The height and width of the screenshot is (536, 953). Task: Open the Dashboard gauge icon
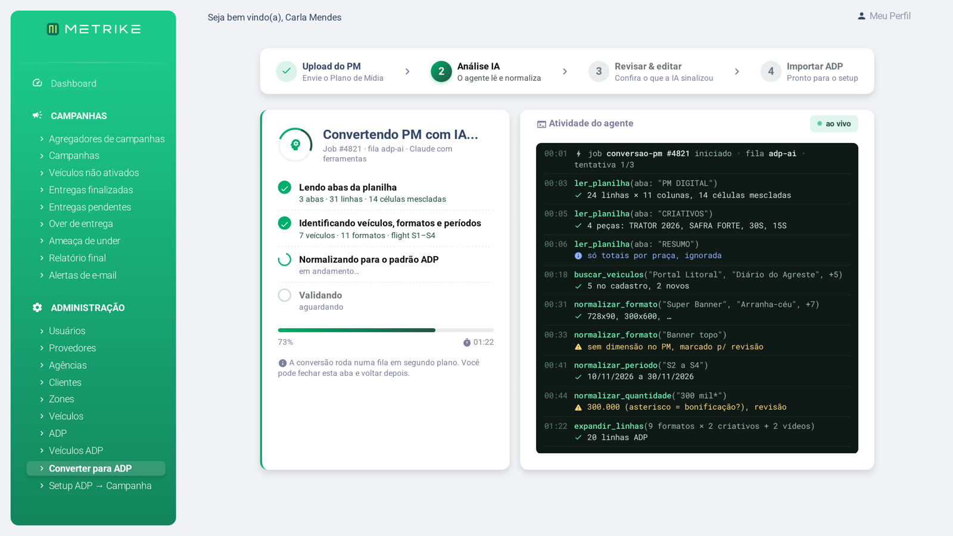click(x=37, y=83)
